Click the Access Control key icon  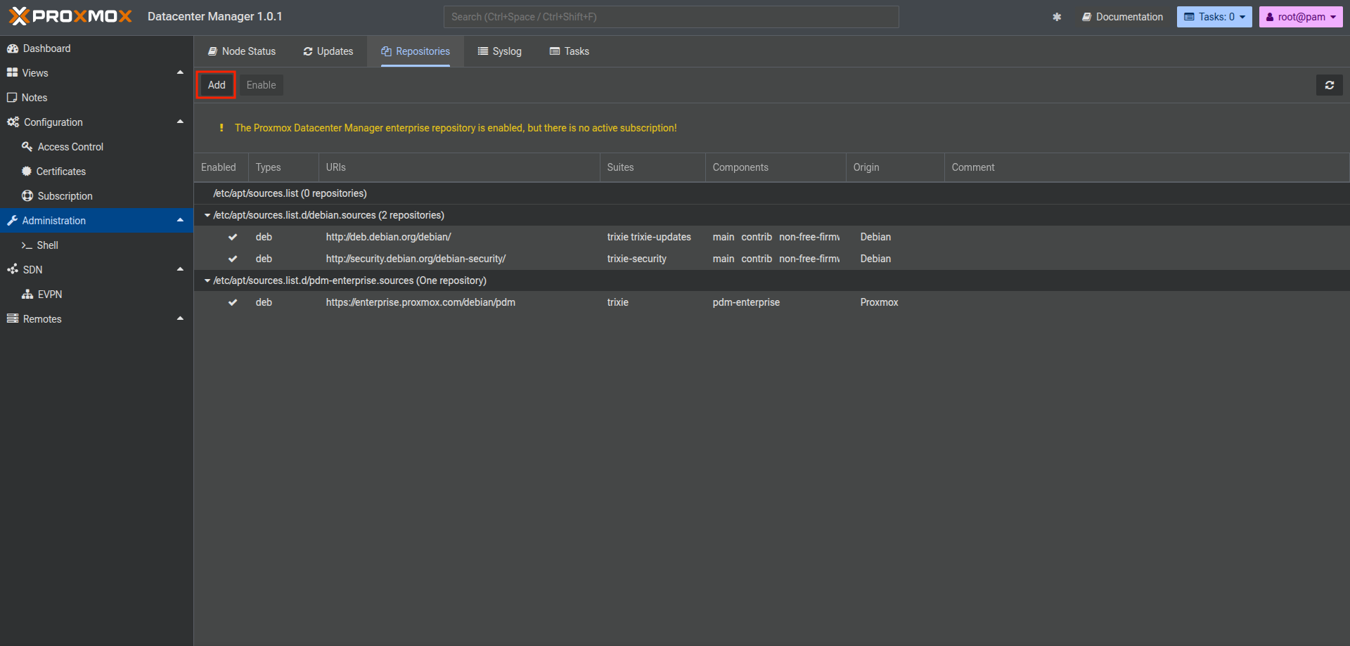[x=27, y=147]
